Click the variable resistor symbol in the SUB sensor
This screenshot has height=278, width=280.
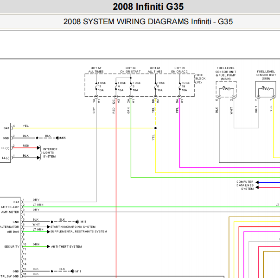click(266, 88)
